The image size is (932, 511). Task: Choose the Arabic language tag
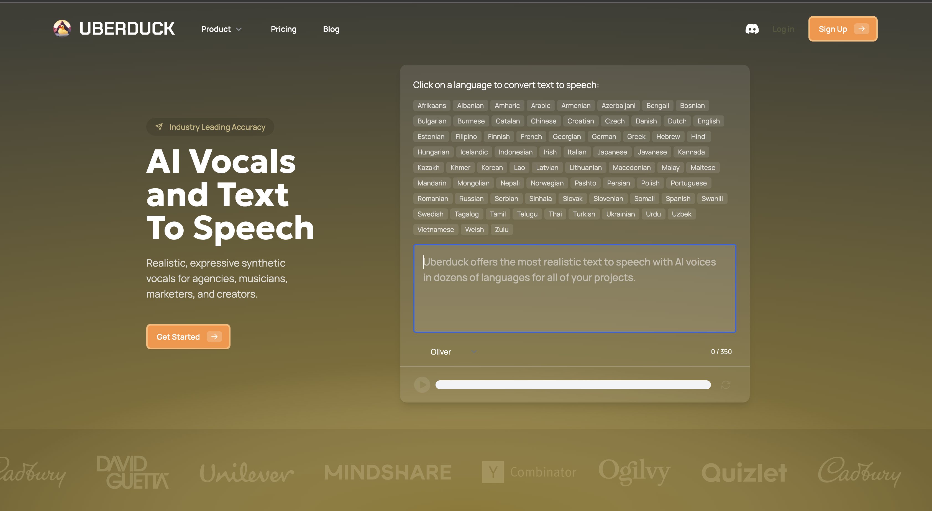click(x=540, y=105)
